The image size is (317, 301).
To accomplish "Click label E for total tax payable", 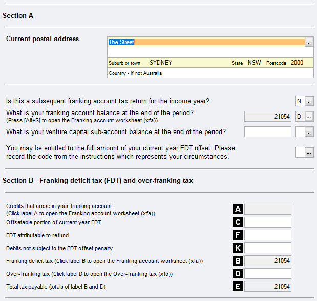I will coord(238,286).
